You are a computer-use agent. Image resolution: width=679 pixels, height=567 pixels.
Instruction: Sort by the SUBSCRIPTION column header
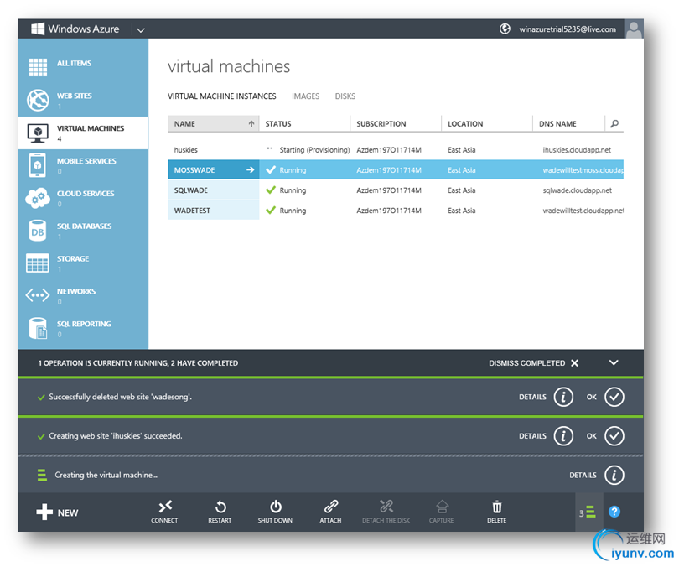(x=396, y=124)
